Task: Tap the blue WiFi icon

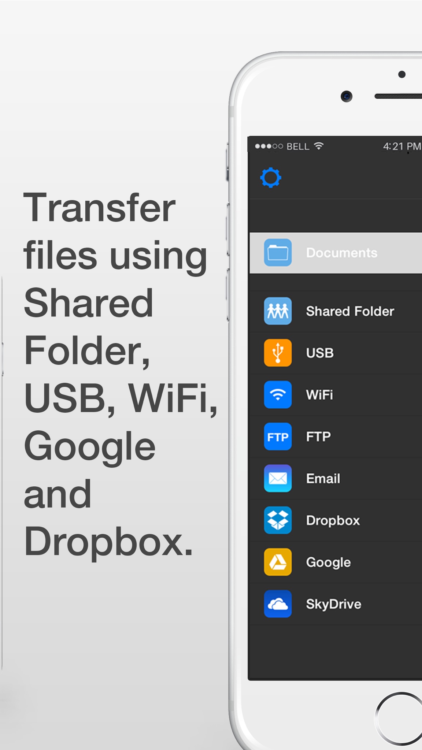Action: [x=278, y=395]
